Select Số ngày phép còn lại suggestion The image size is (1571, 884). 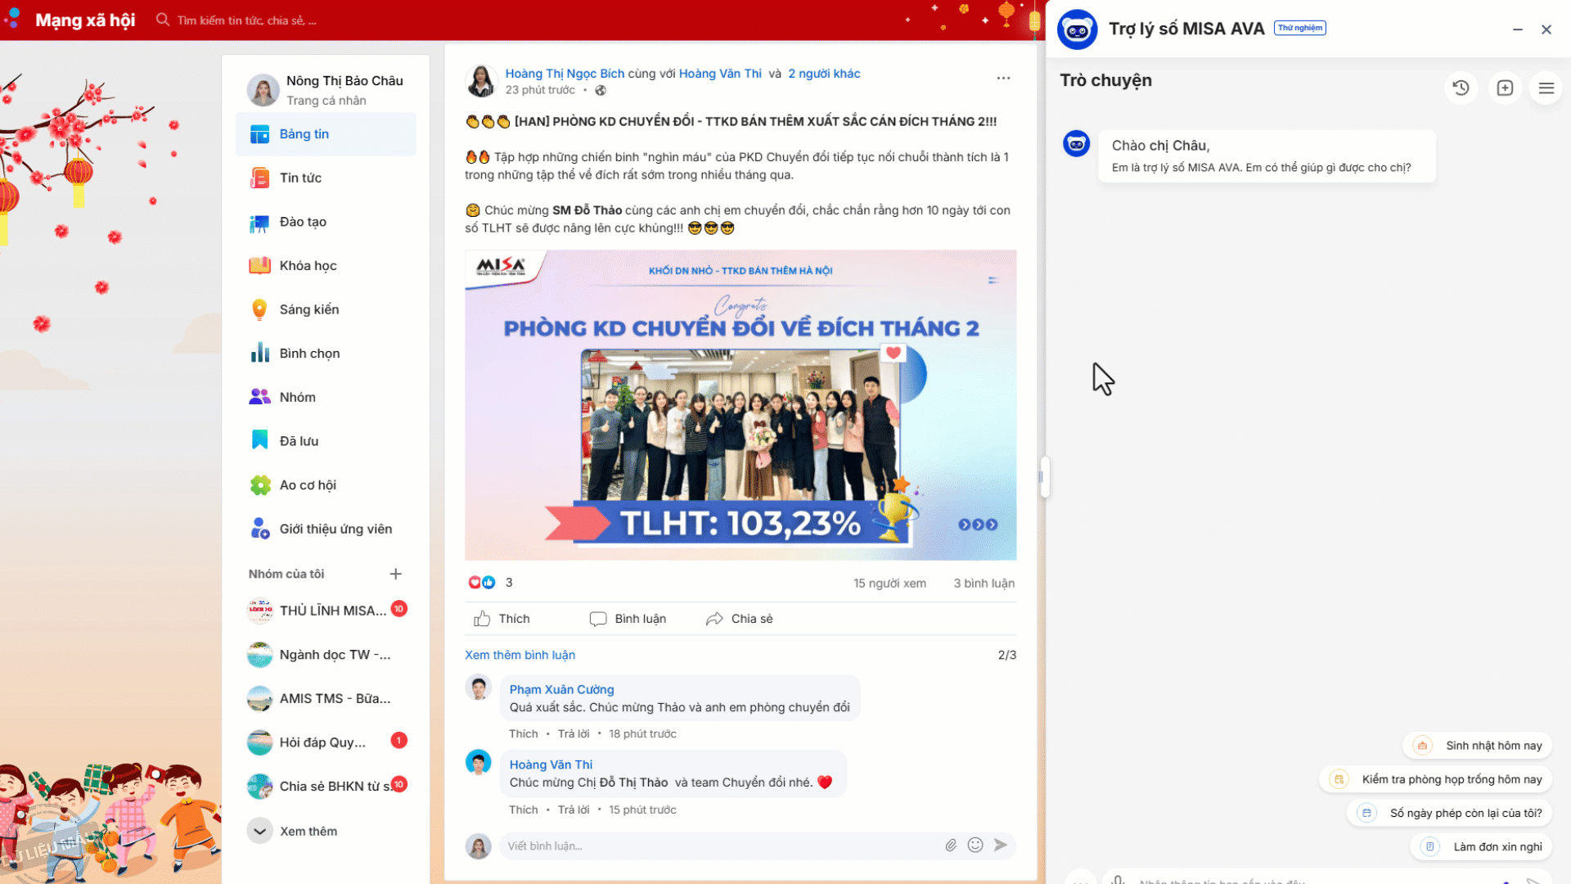[1449, 813]
